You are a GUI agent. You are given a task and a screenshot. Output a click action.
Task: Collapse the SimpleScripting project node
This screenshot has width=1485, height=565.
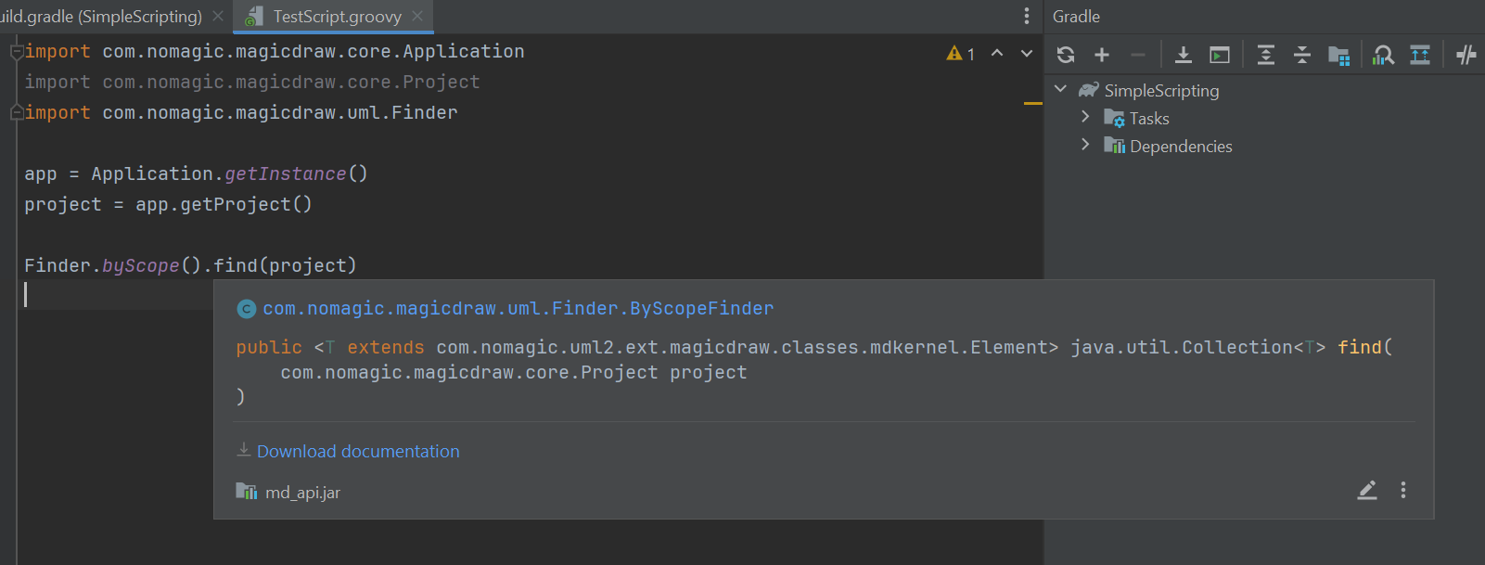1060,88
